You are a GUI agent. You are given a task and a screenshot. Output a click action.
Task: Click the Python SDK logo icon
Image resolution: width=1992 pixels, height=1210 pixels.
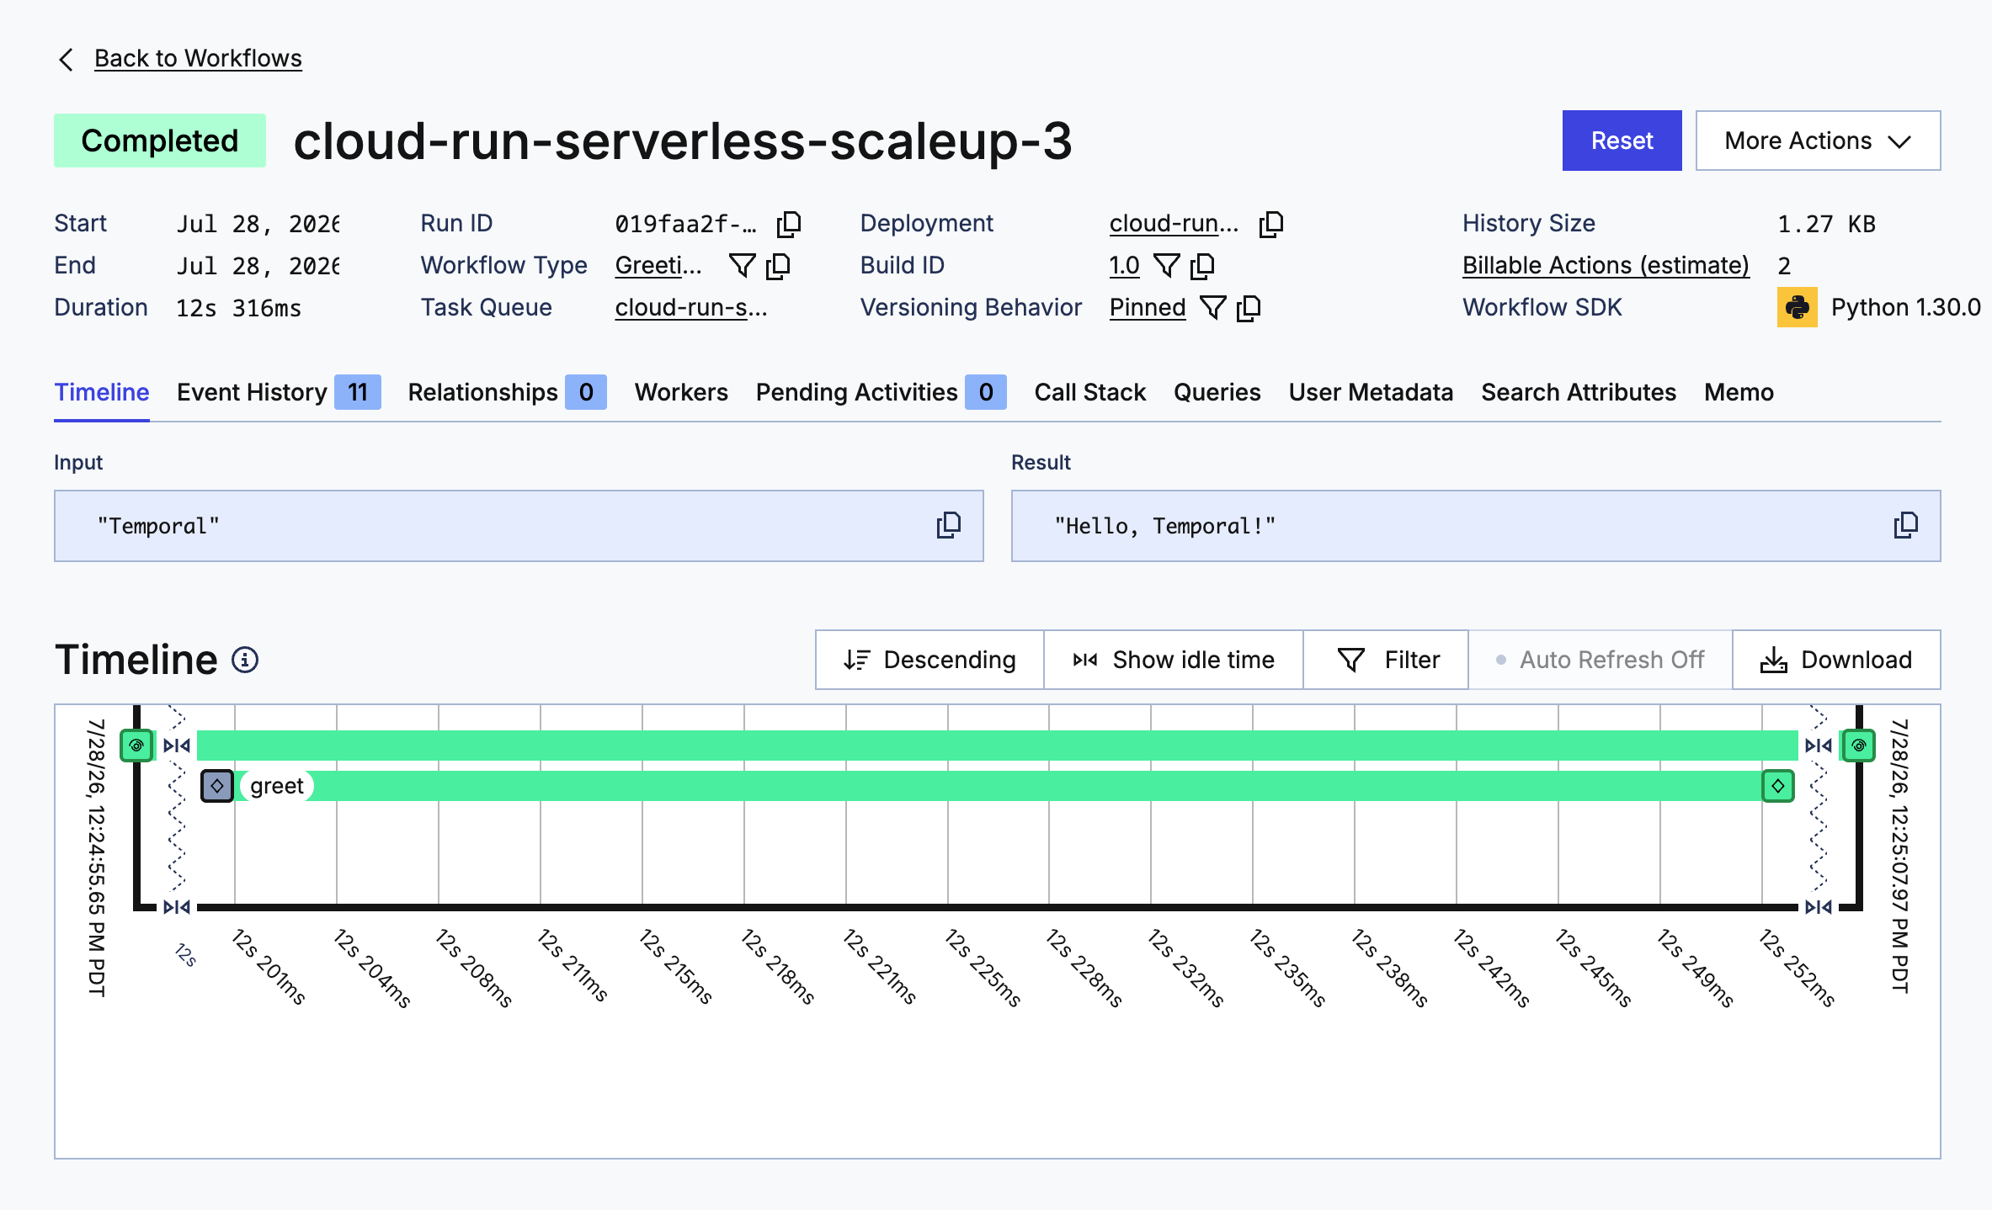coord(1797,307)
